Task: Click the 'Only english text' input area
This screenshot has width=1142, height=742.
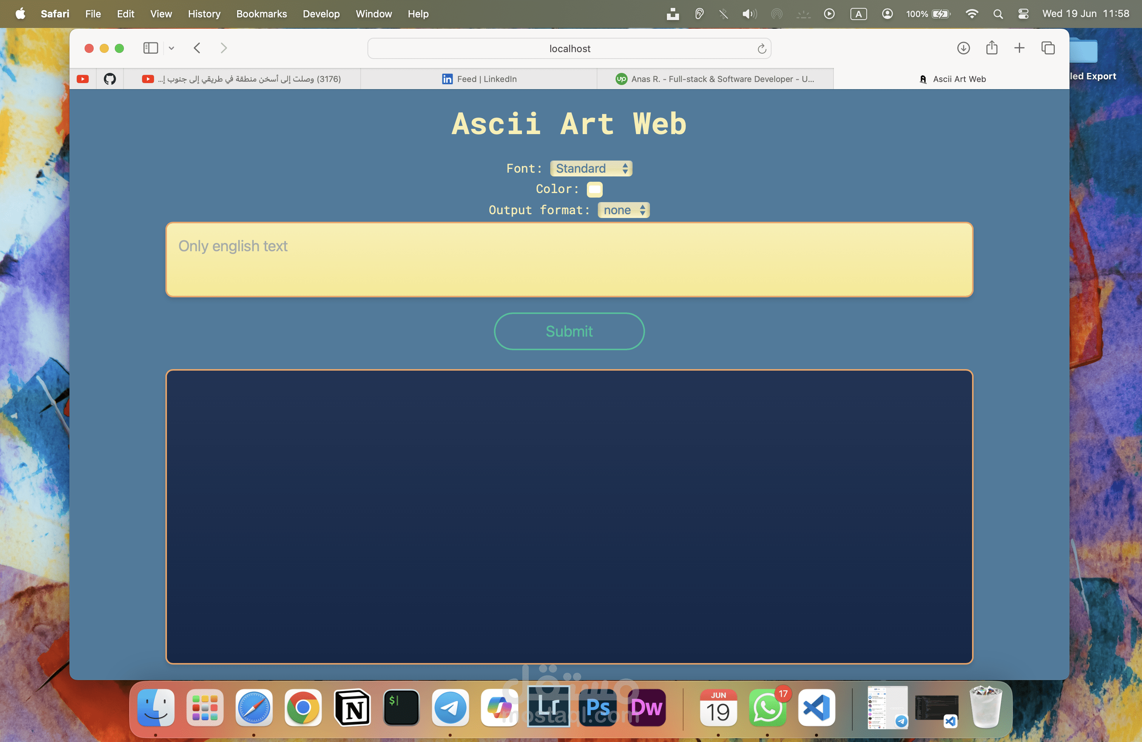Action: [x=569, y=260]
